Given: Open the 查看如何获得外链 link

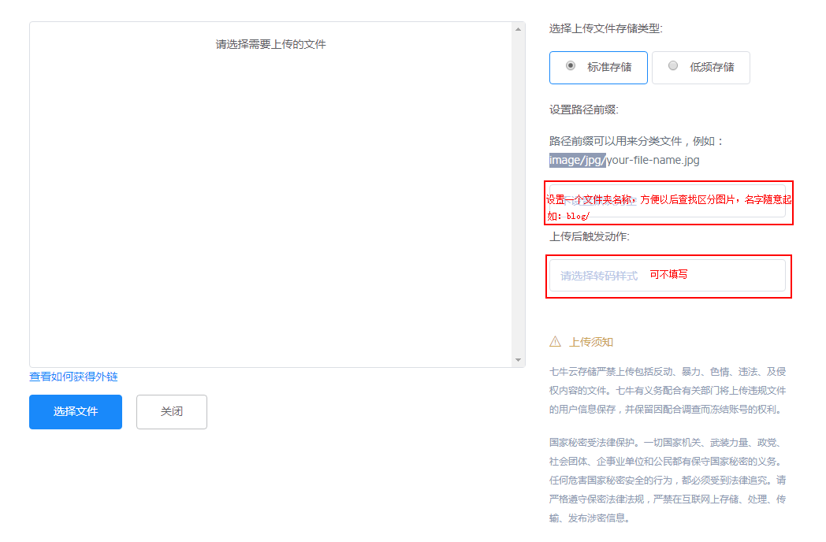Looking at the screenshot, I should click(74, 377).
